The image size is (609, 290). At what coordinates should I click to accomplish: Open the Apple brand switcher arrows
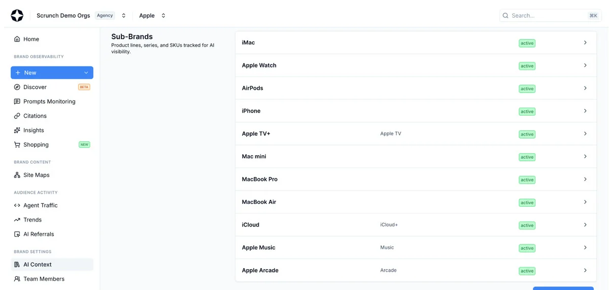coord(163,16)
